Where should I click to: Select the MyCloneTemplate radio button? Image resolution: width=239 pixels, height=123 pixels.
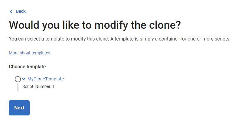click(x=18, y=79)
